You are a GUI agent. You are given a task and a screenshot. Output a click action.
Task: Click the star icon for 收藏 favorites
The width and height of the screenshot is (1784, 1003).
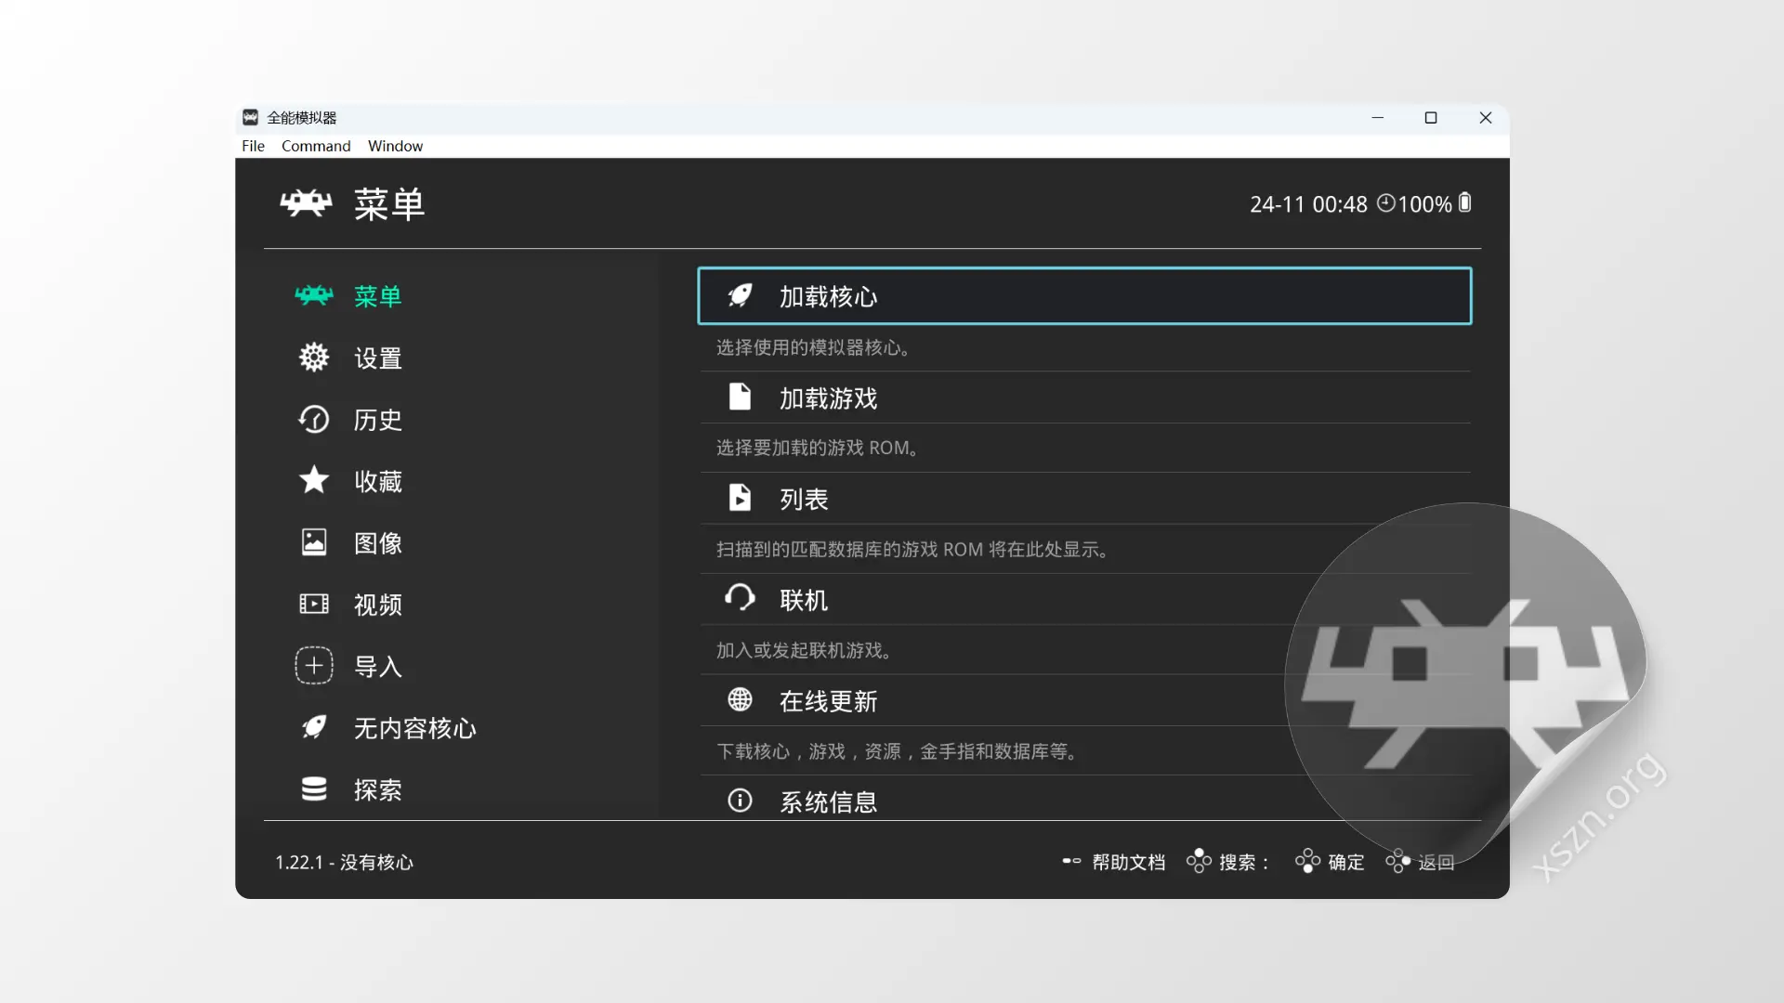click(x=314, y=481)
